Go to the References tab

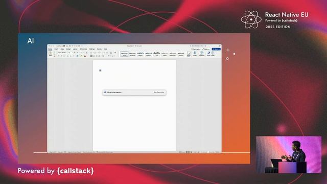[83, 49]
